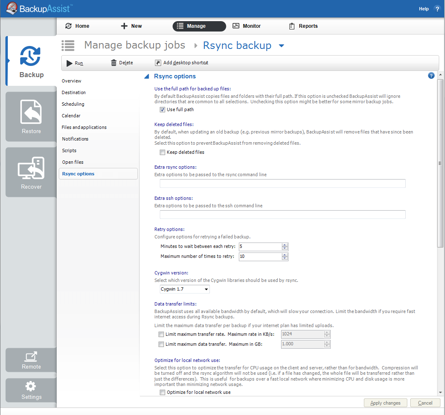Screen dimensions: 445x415
Task: Open the Rsync options help icon
Action: (431, 75)
